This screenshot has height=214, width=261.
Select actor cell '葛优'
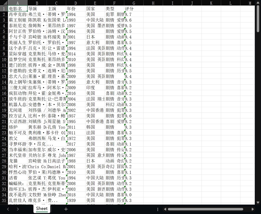click(56, 178)
